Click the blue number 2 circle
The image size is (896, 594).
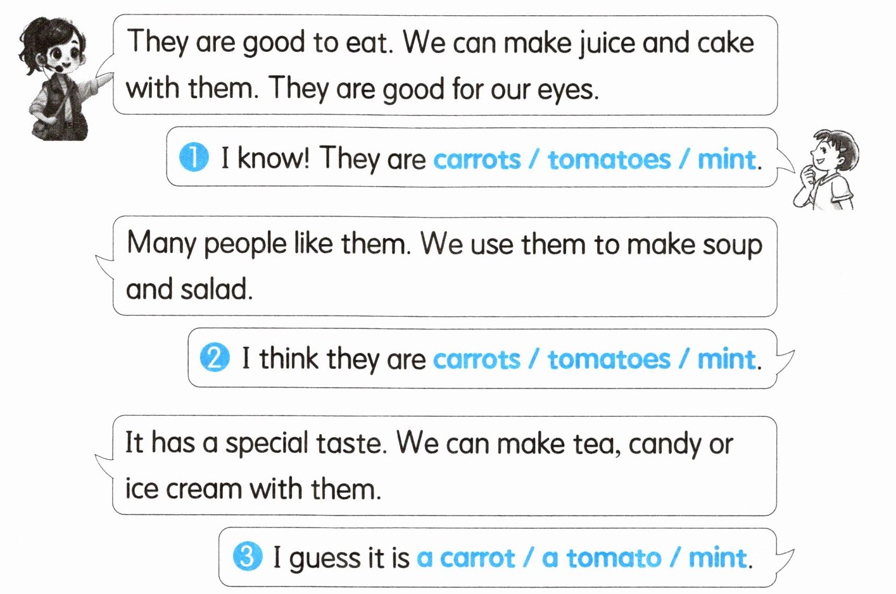click(215, 358)
